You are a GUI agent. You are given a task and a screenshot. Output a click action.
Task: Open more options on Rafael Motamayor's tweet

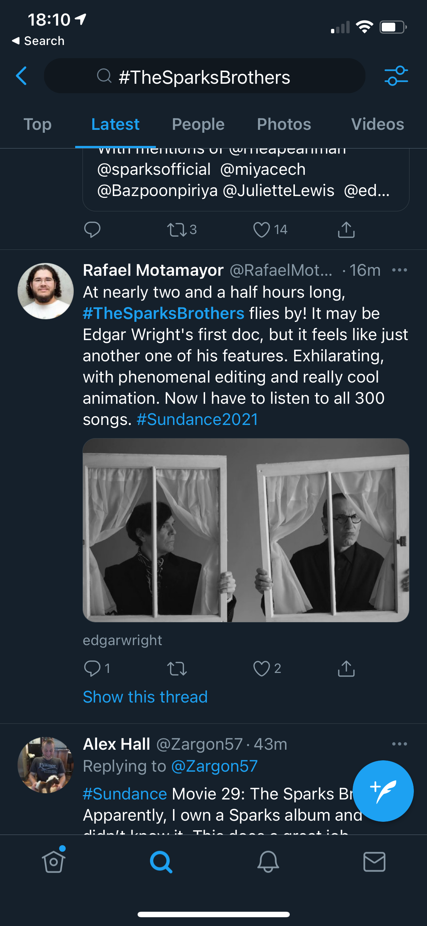click(x=399, y=270)
